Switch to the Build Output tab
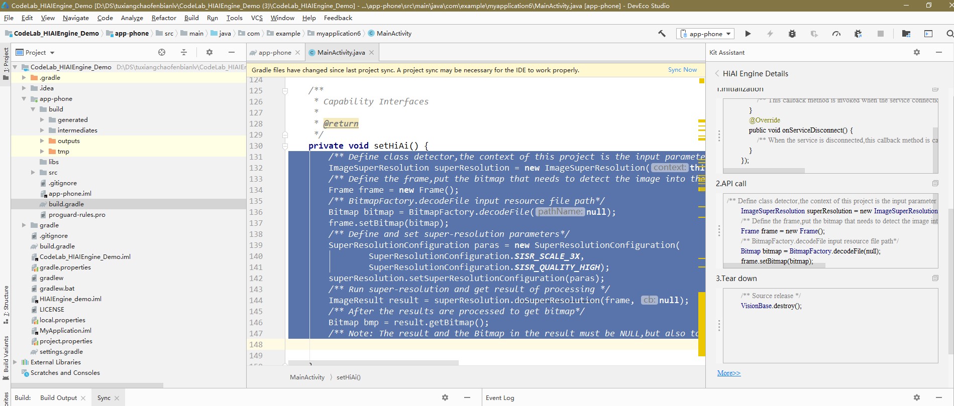 pos(58,398)
